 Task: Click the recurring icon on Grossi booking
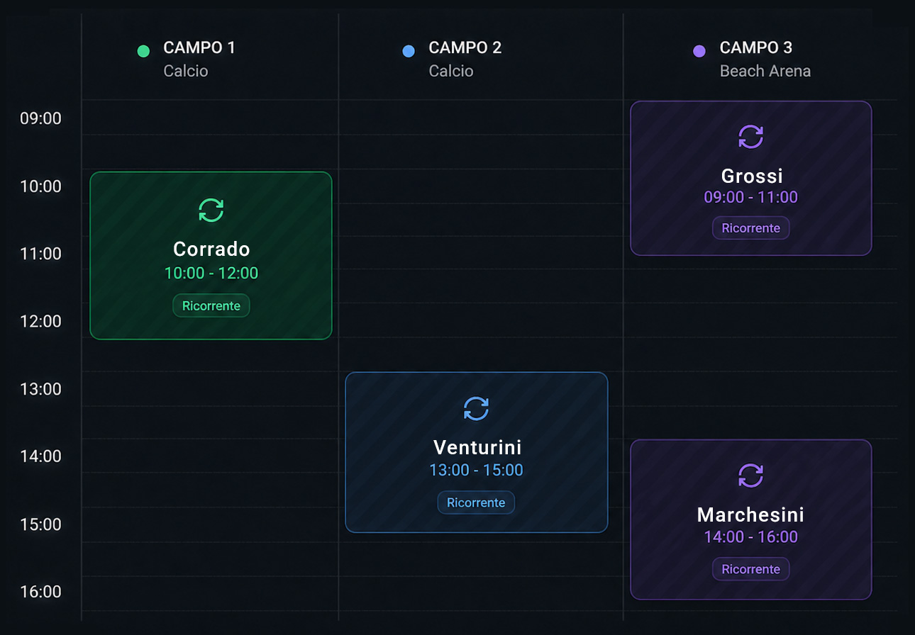[751, 136]
